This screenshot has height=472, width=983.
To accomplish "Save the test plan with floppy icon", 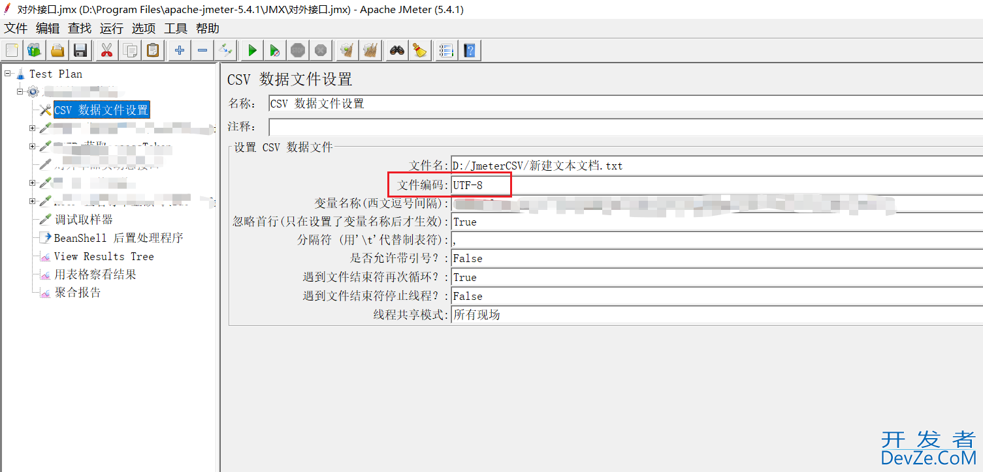I will click(x=80, y=50).
